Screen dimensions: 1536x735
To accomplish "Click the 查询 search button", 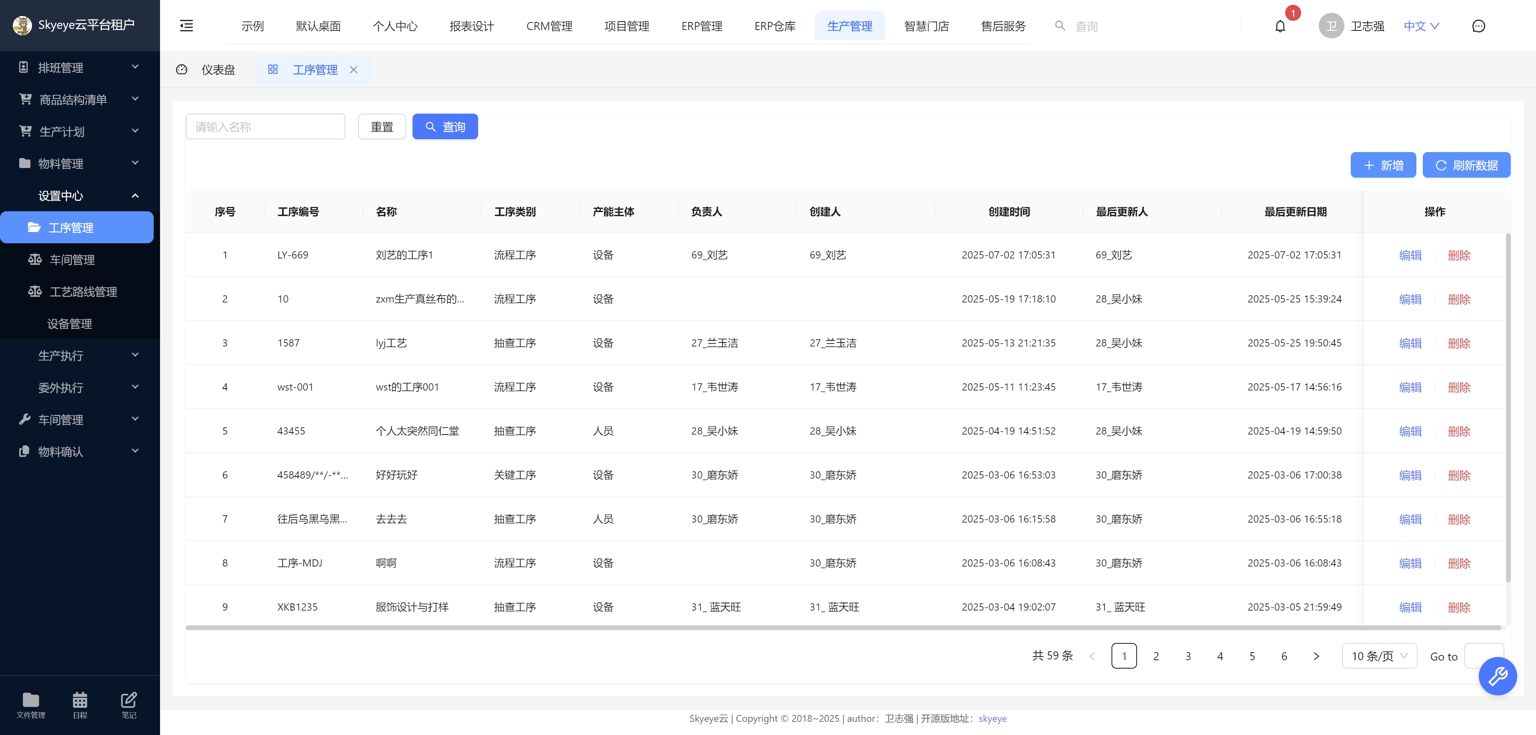I will click(x=445, y=126).
